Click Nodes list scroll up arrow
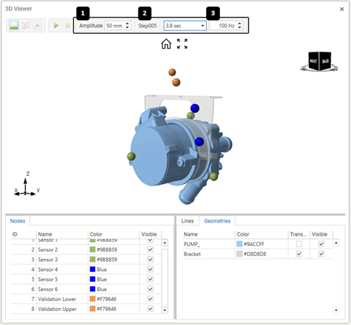Screen dimensions: 351x325 click(x=164, y=243)
